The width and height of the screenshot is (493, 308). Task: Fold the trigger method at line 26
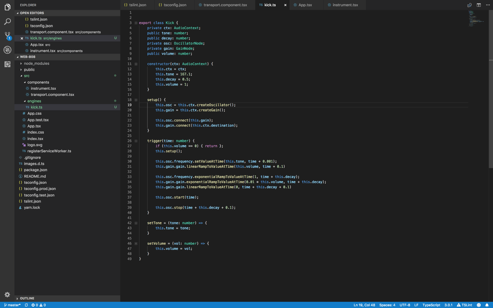136,141
